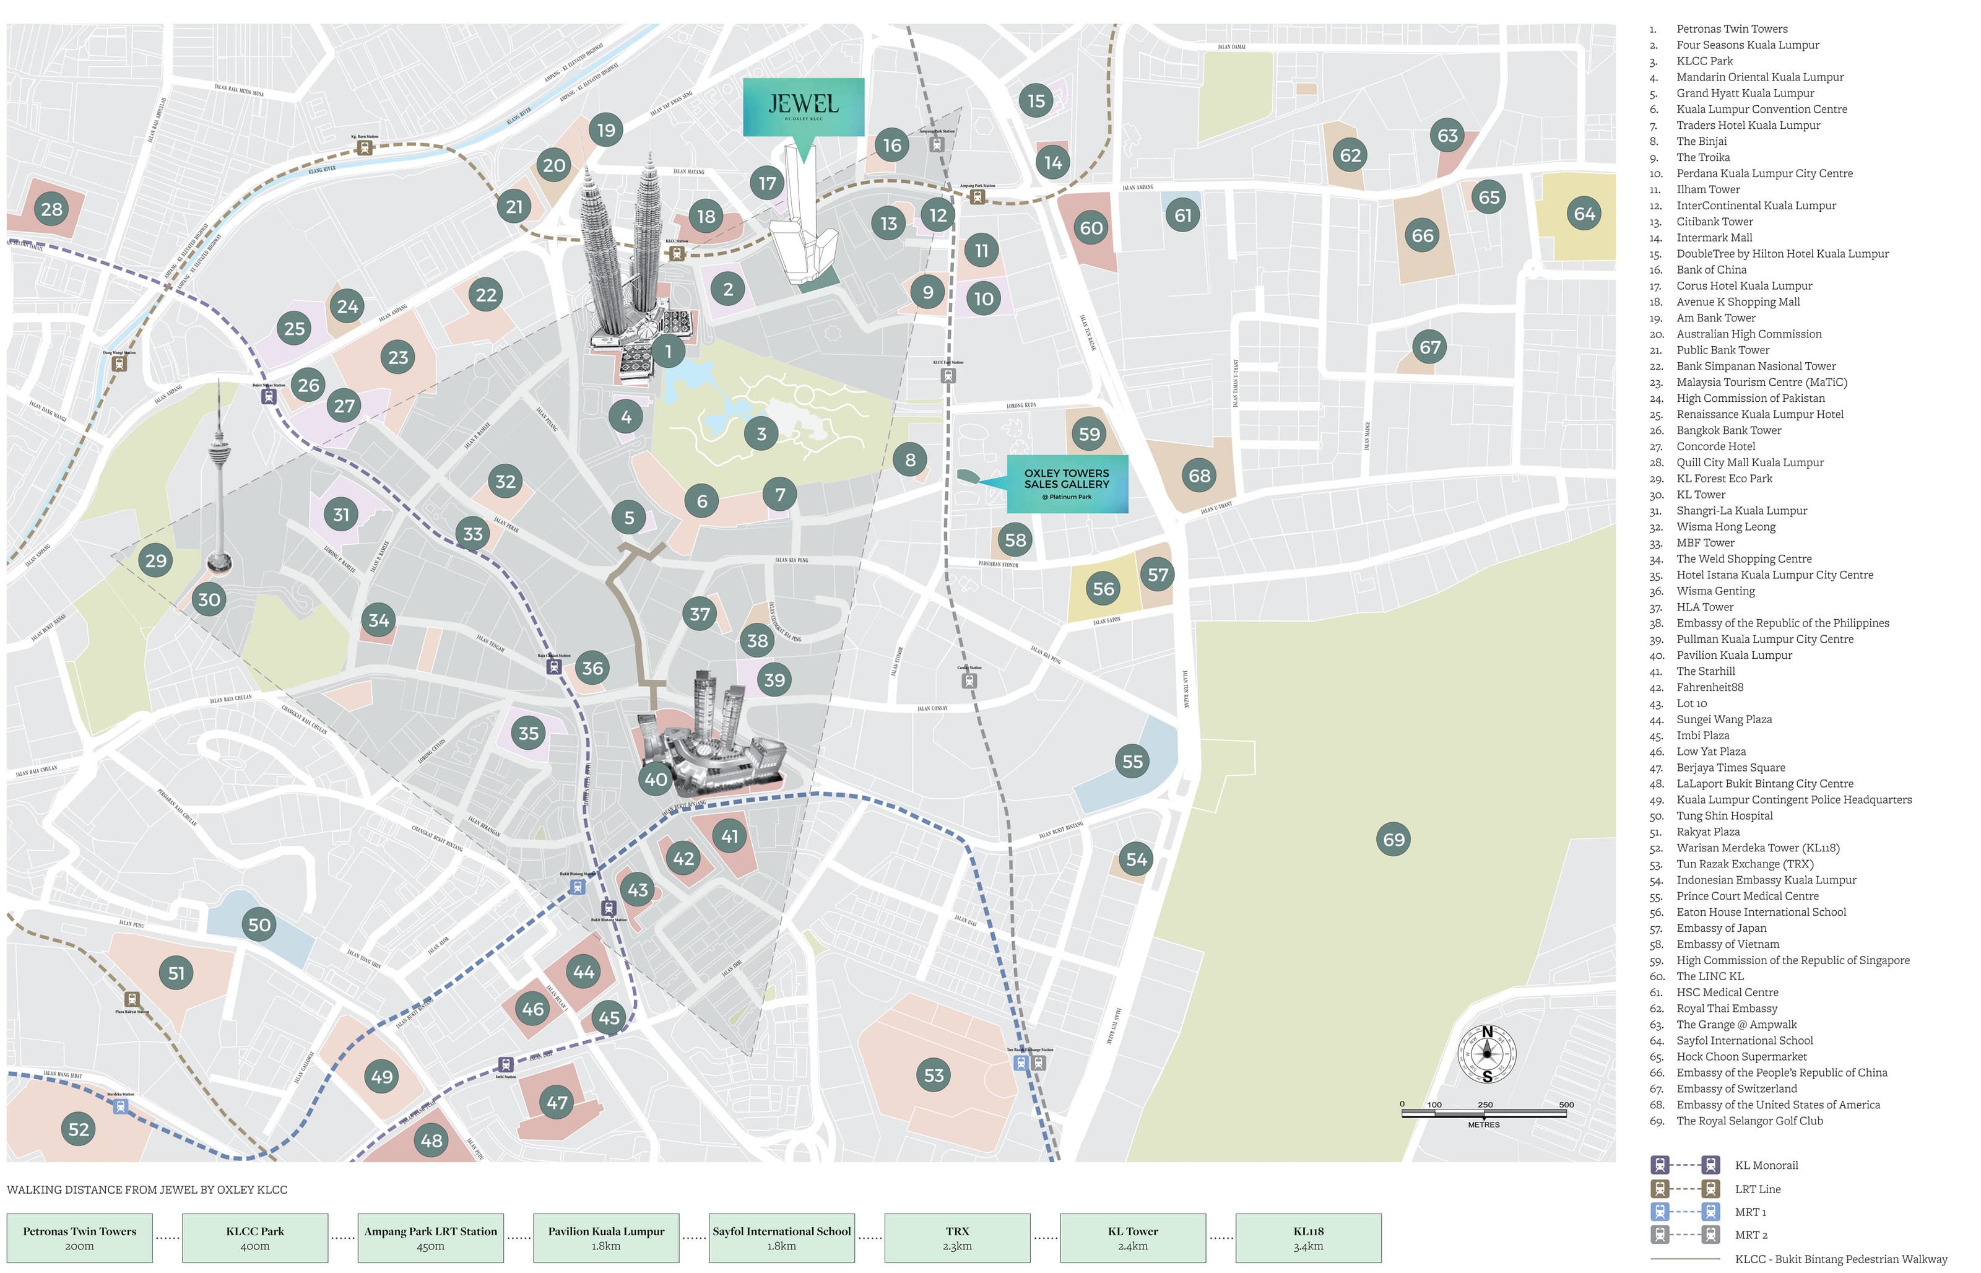Click map marker 64 at Sayfol International School

coord(1584,214)
